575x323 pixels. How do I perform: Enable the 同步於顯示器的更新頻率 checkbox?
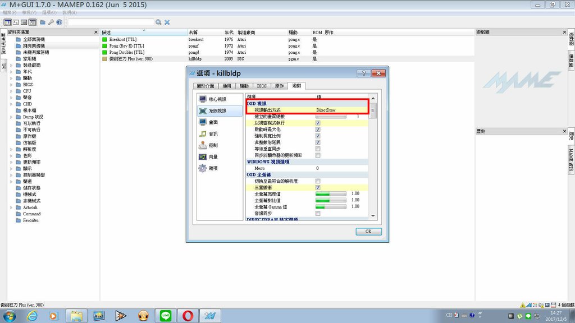click(x=318, y=155)
